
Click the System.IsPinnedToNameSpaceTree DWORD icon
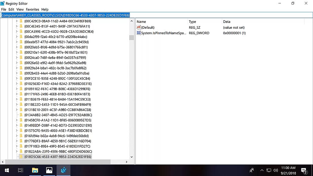138,33
